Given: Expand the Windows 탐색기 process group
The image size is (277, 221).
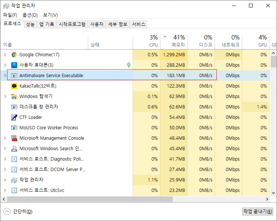Looking at the screenshot, I should point(5,96).
